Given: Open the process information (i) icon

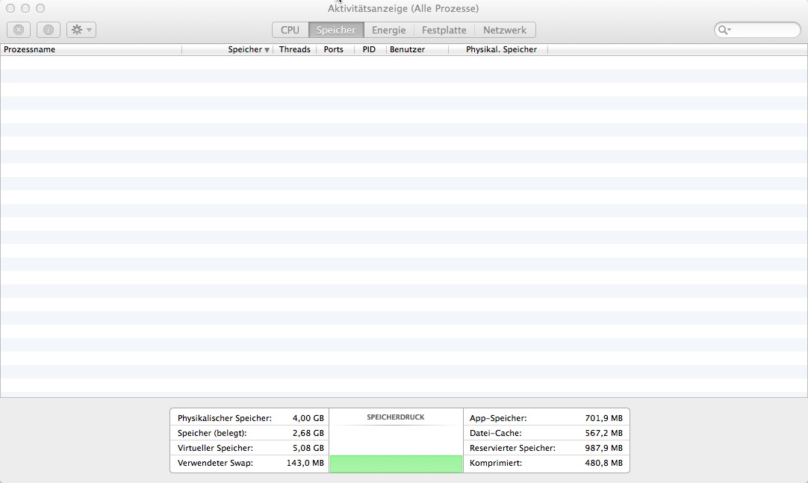Looking at the screenshot, I should click(49, 30).
